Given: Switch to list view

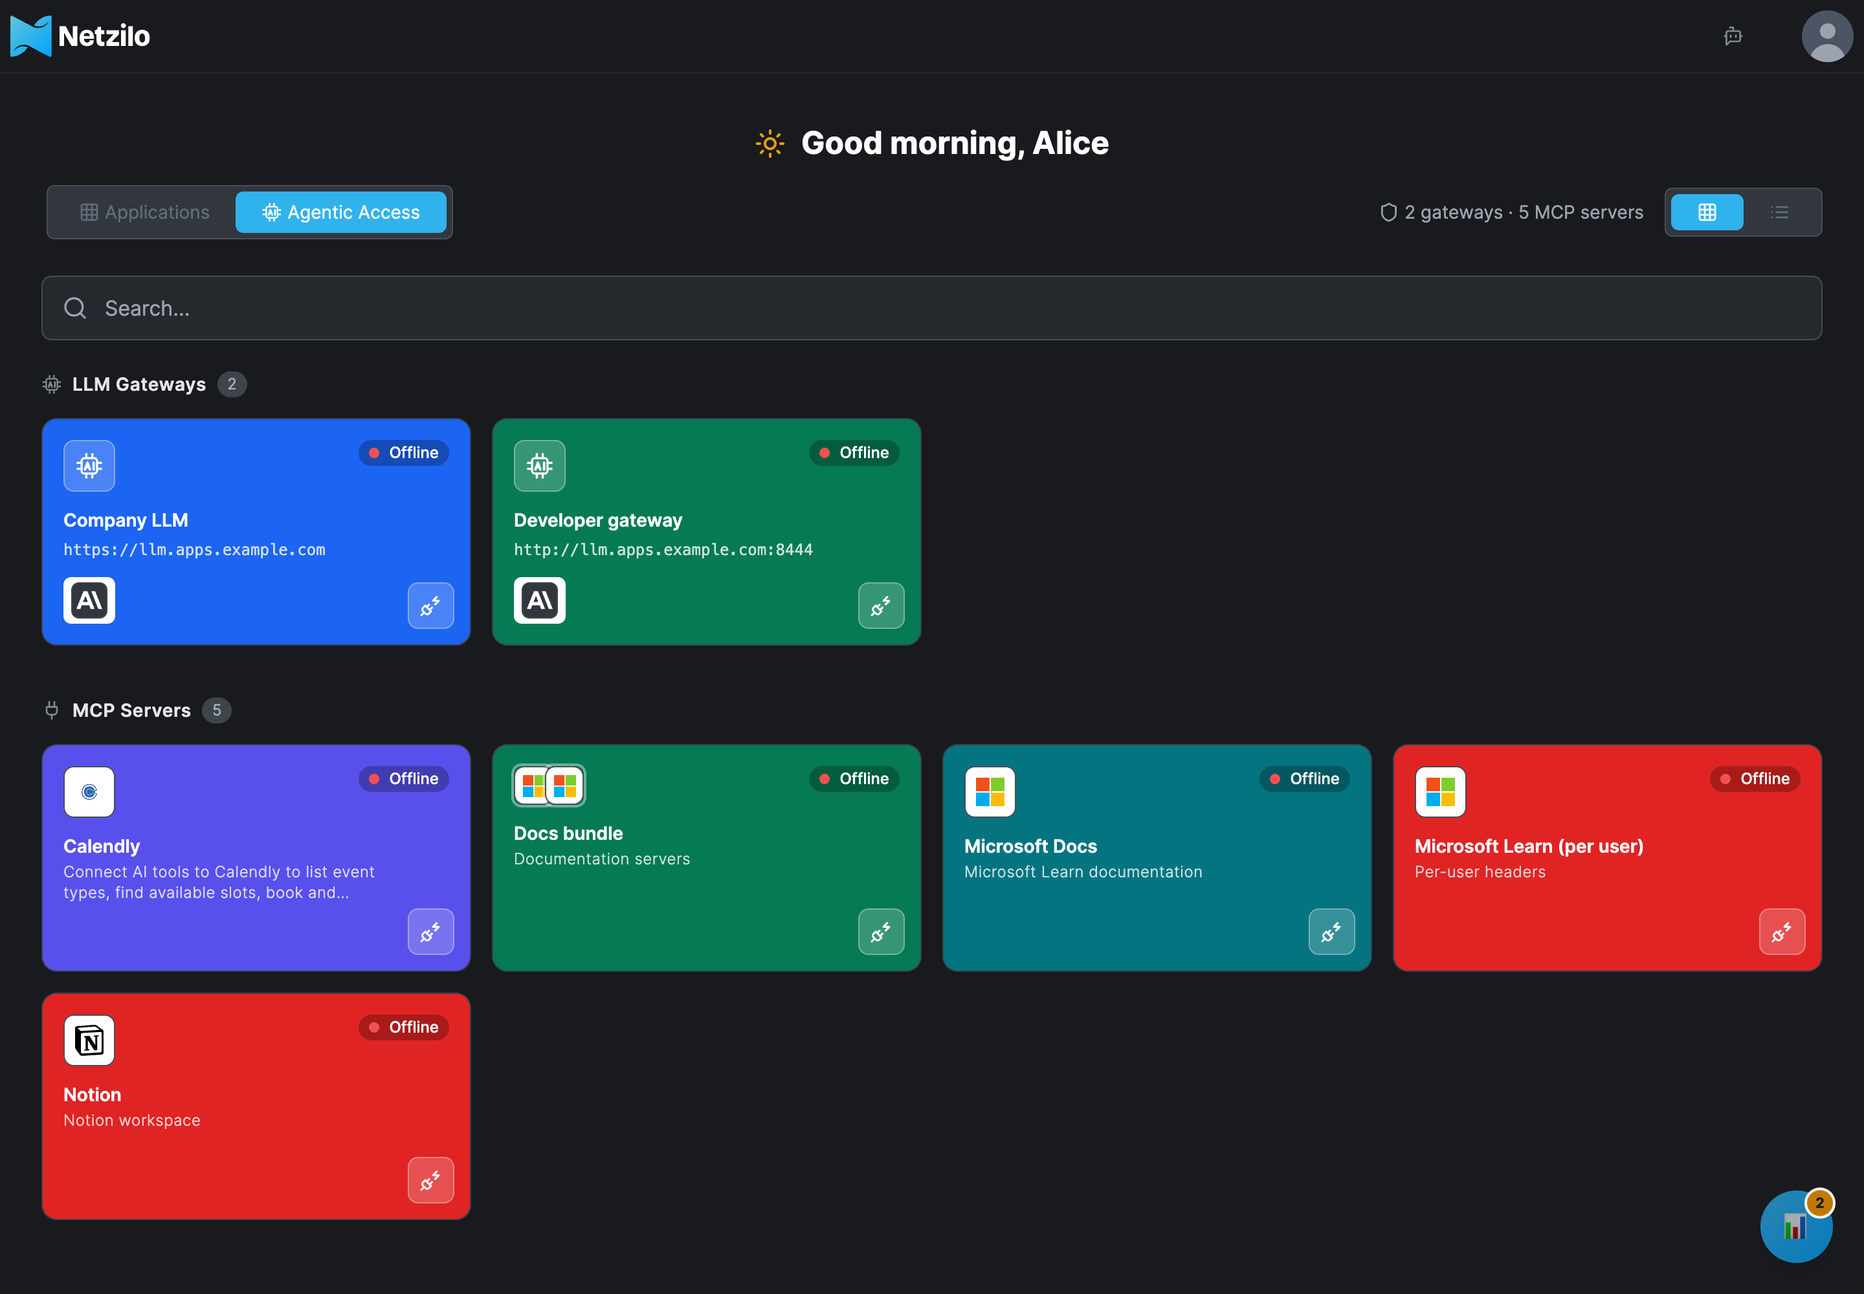Looking at the screenshot, I should tap(1780, 212).
